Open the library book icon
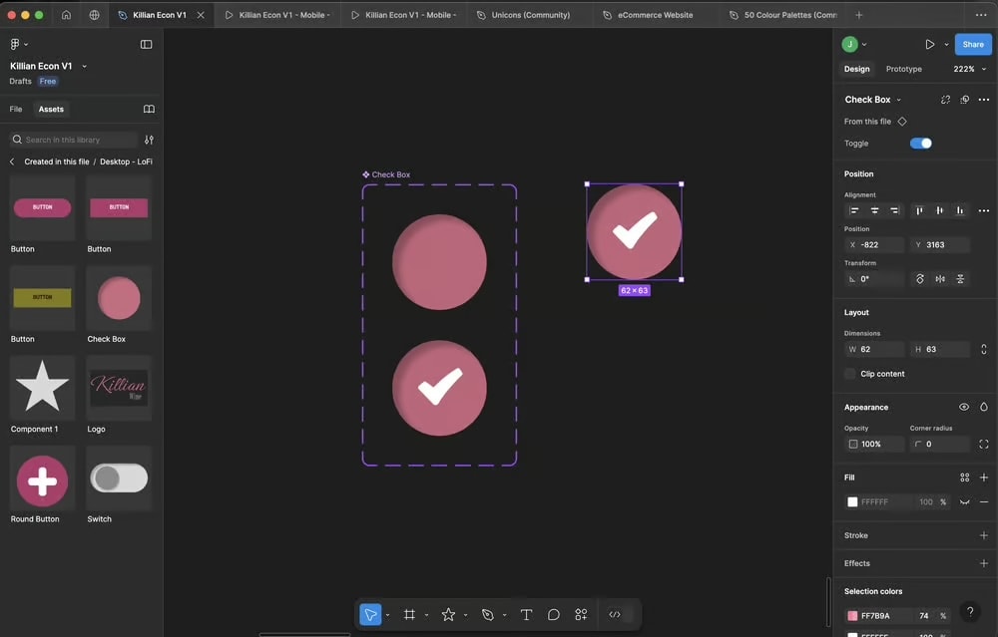This screenshot has height=637, width=998. click(x=149, y=109)
